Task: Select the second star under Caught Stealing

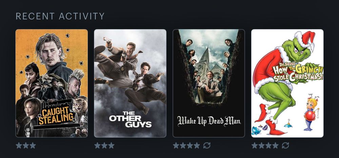Action: [x=26, y=145]
